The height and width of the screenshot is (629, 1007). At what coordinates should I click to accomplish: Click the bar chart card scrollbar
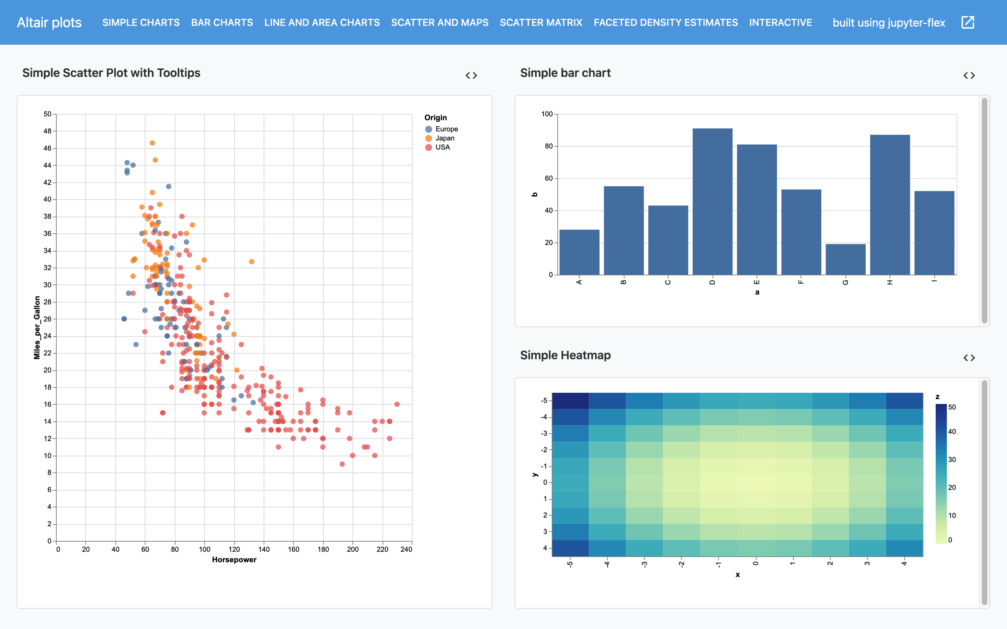point(984,210)
